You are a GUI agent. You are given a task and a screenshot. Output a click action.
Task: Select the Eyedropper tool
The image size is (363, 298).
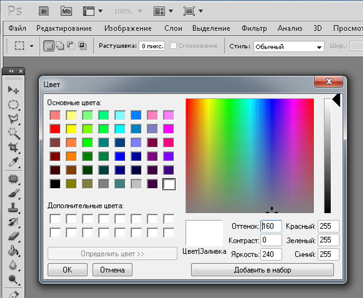(x=14, y=162)
